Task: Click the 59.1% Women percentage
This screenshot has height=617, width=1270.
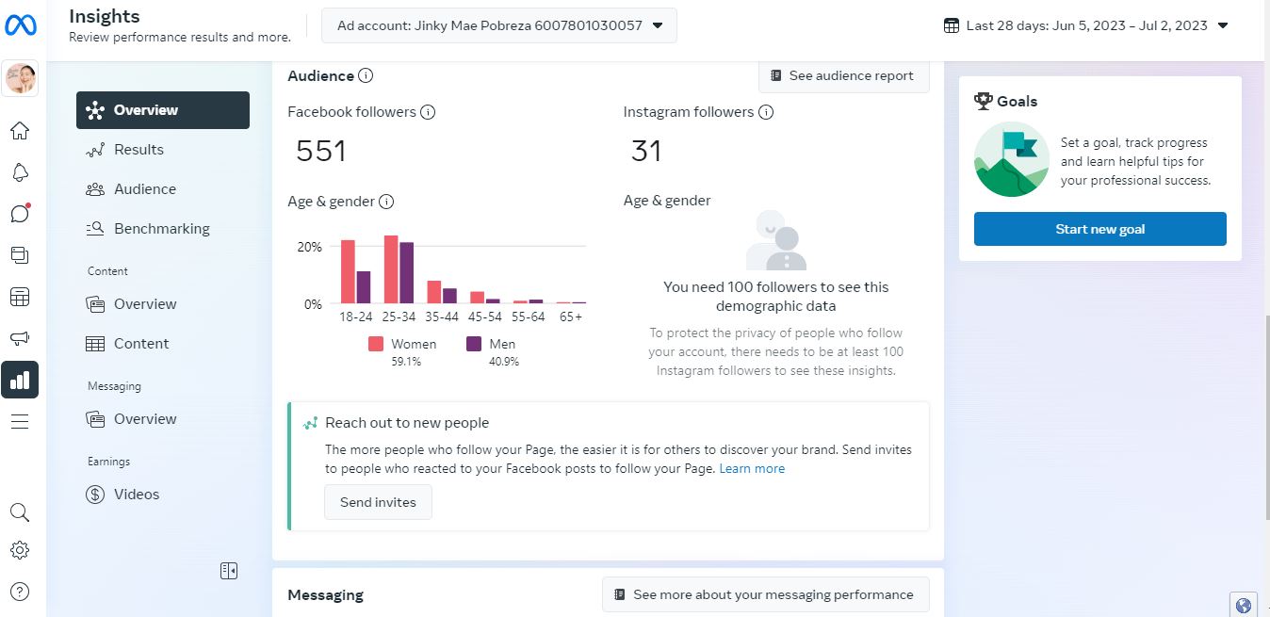Action: [406, 362]
